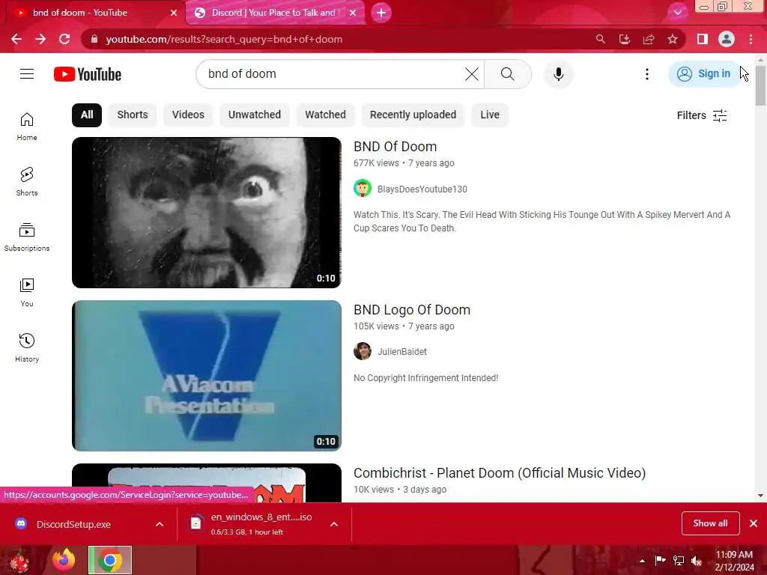
Task: Go forward with browser forward arrow
Action: pyautogui.click(x=40, y=39)
